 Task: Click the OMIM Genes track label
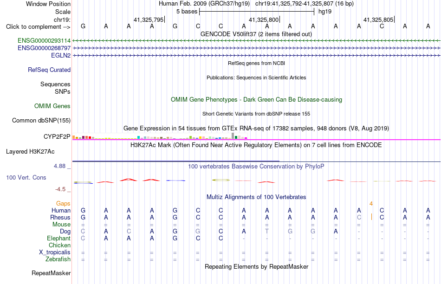(x=52, y=106)
